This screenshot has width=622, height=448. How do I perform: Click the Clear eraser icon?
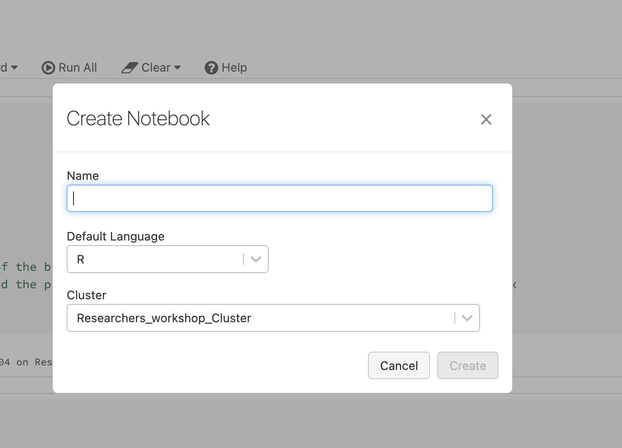point(129,68)
